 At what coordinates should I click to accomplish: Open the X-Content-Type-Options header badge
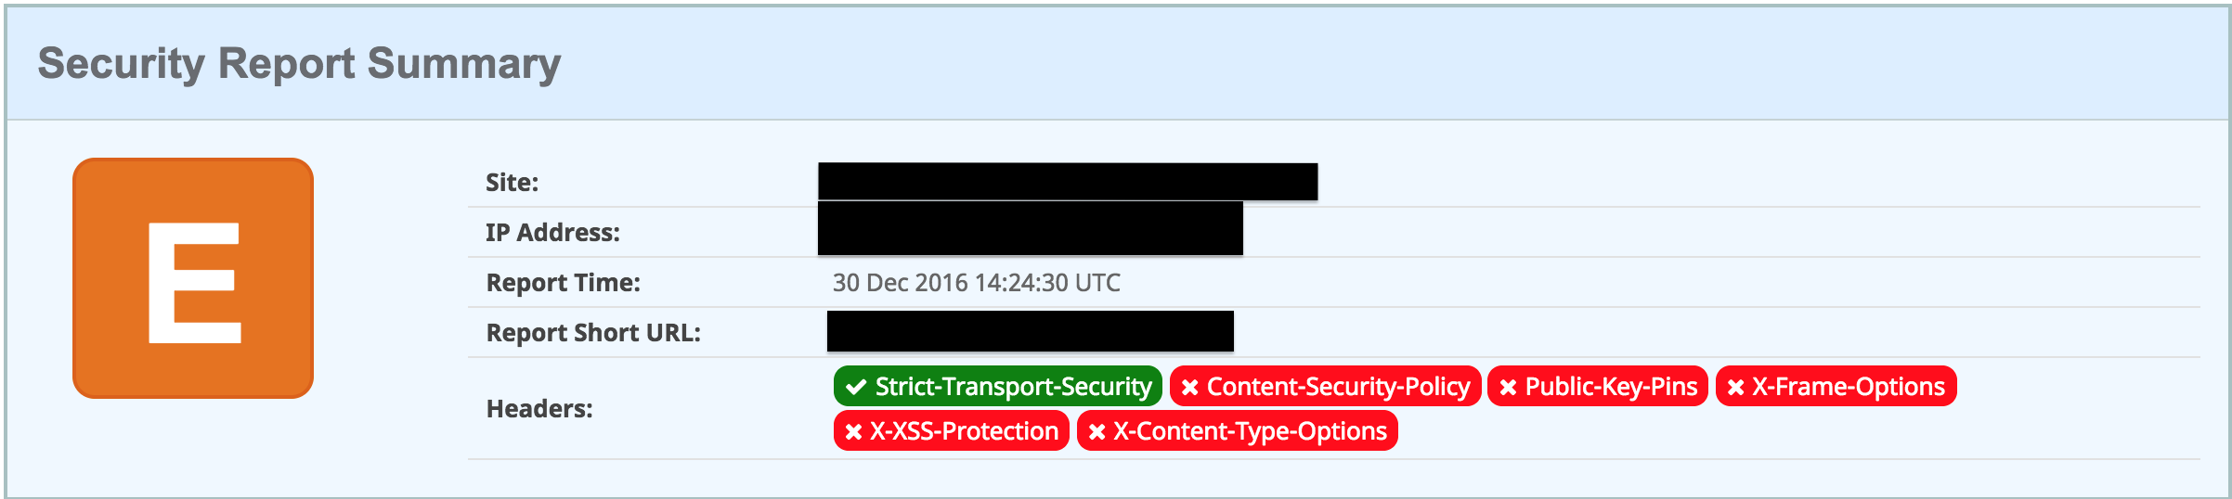coord(1238,430)
